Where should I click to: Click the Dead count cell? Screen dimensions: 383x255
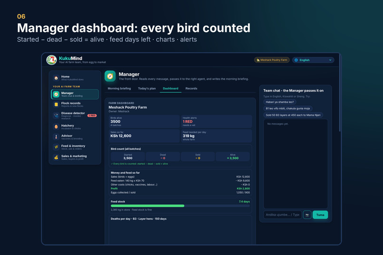(x=163, y=157)
